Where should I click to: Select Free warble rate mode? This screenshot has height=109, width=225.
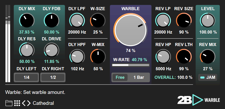point(120,78)
